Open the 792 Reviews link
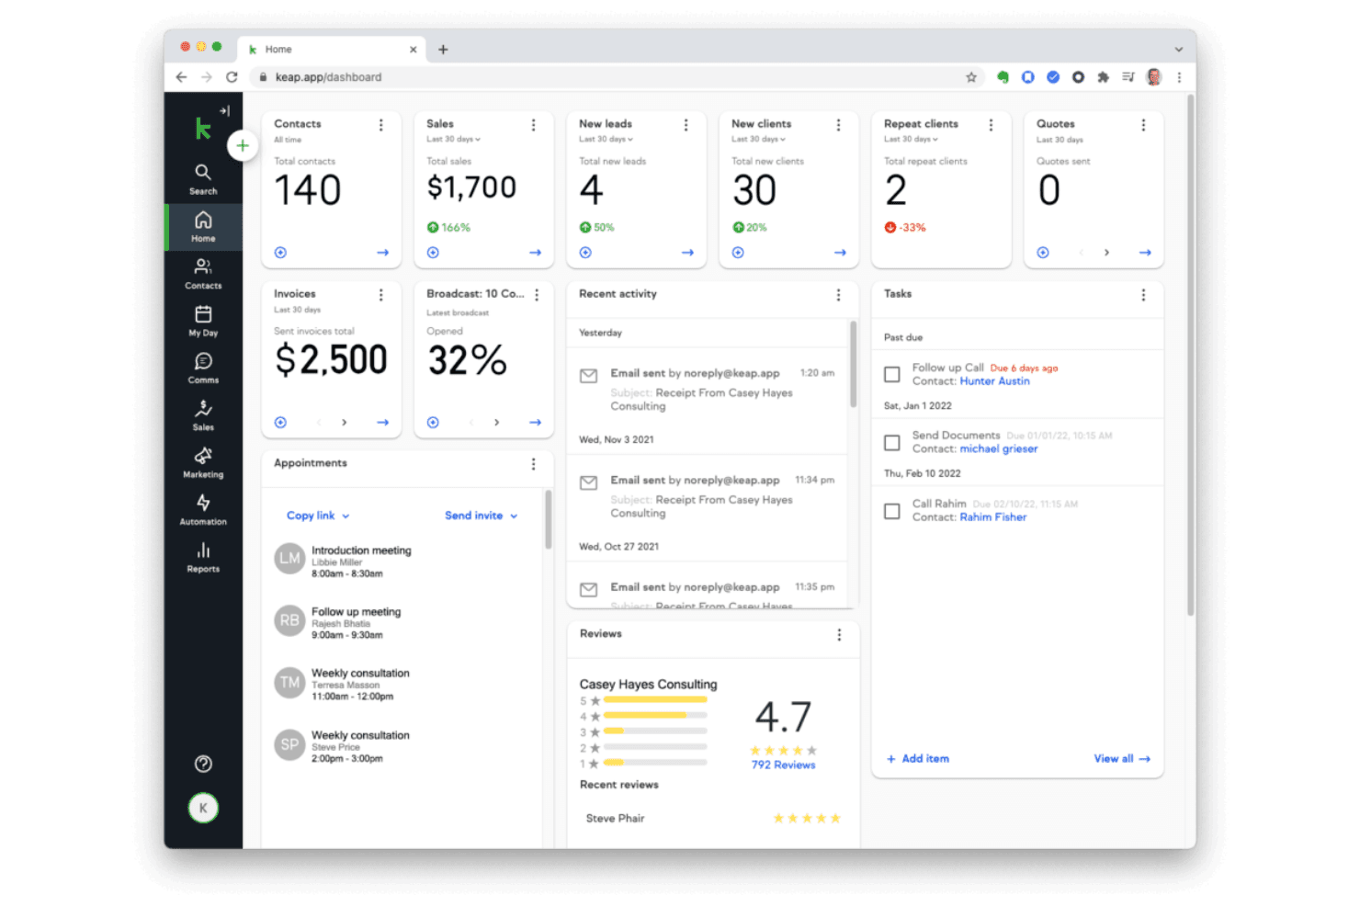Screen dimensions: 1360x907 783,765
